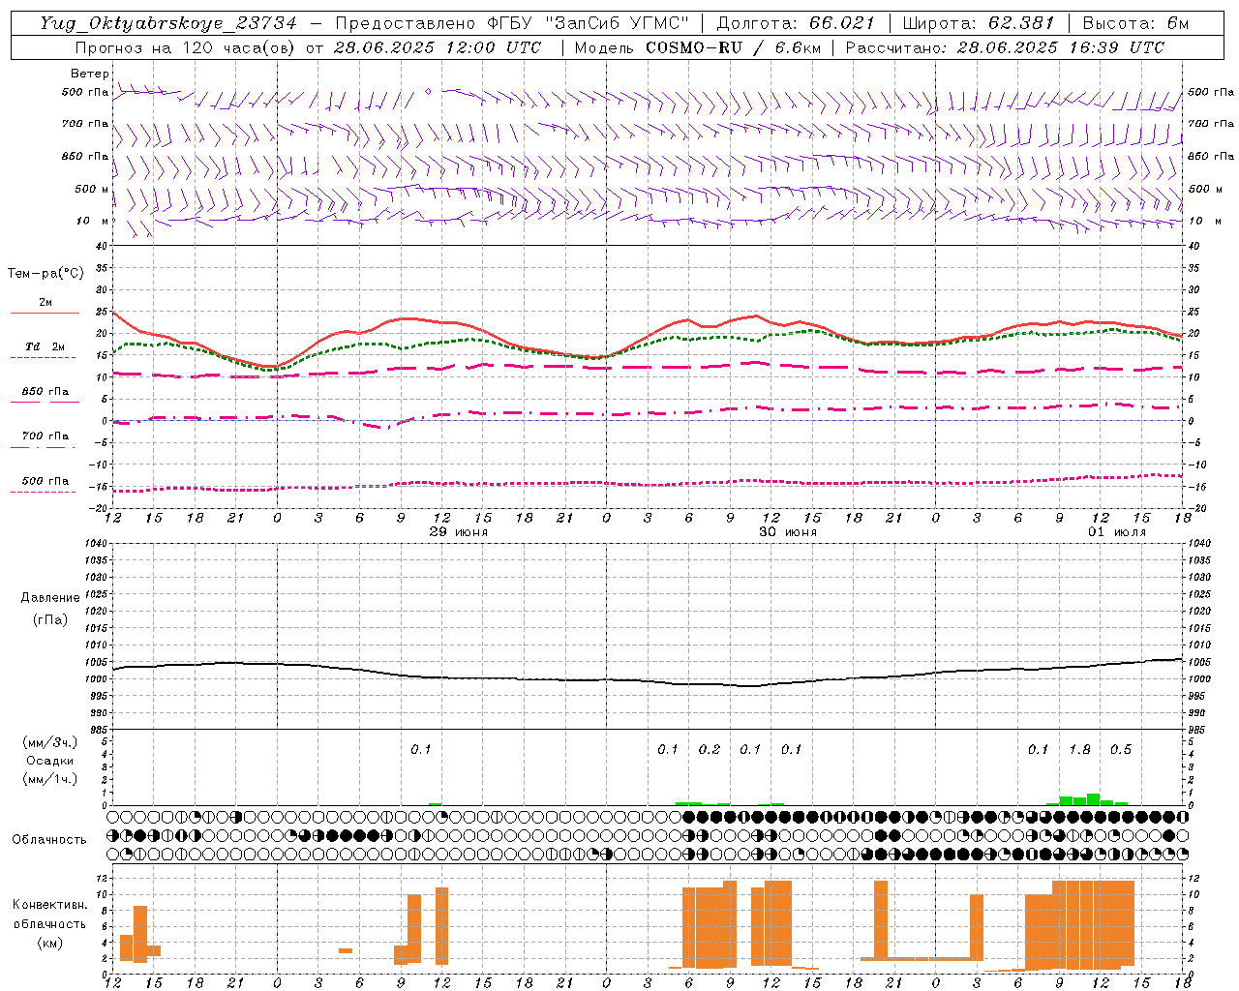Click the Широта: 62.381 value

[x=978, y=23]
